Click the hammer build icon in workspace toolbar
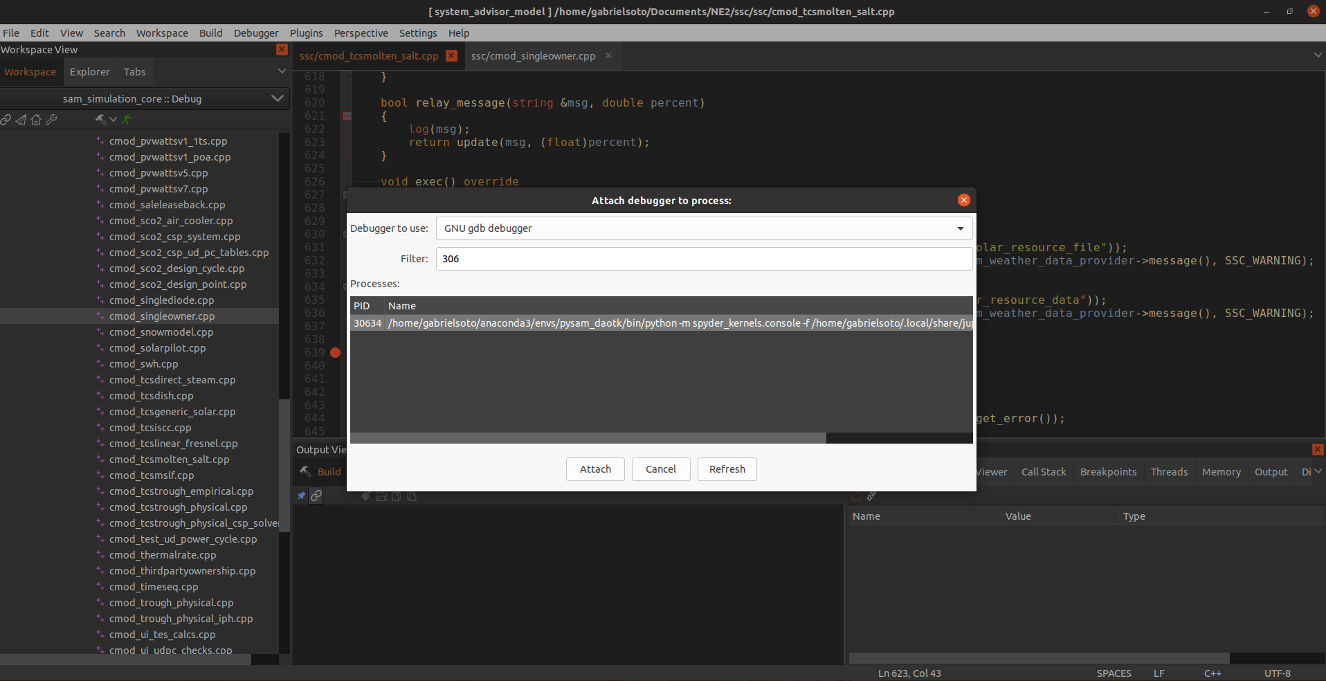 pyautogui.click(x=100, y=120)
